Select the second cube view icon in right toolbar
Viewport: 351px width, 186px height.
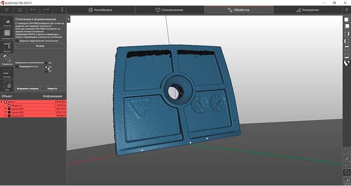(347, 27)
